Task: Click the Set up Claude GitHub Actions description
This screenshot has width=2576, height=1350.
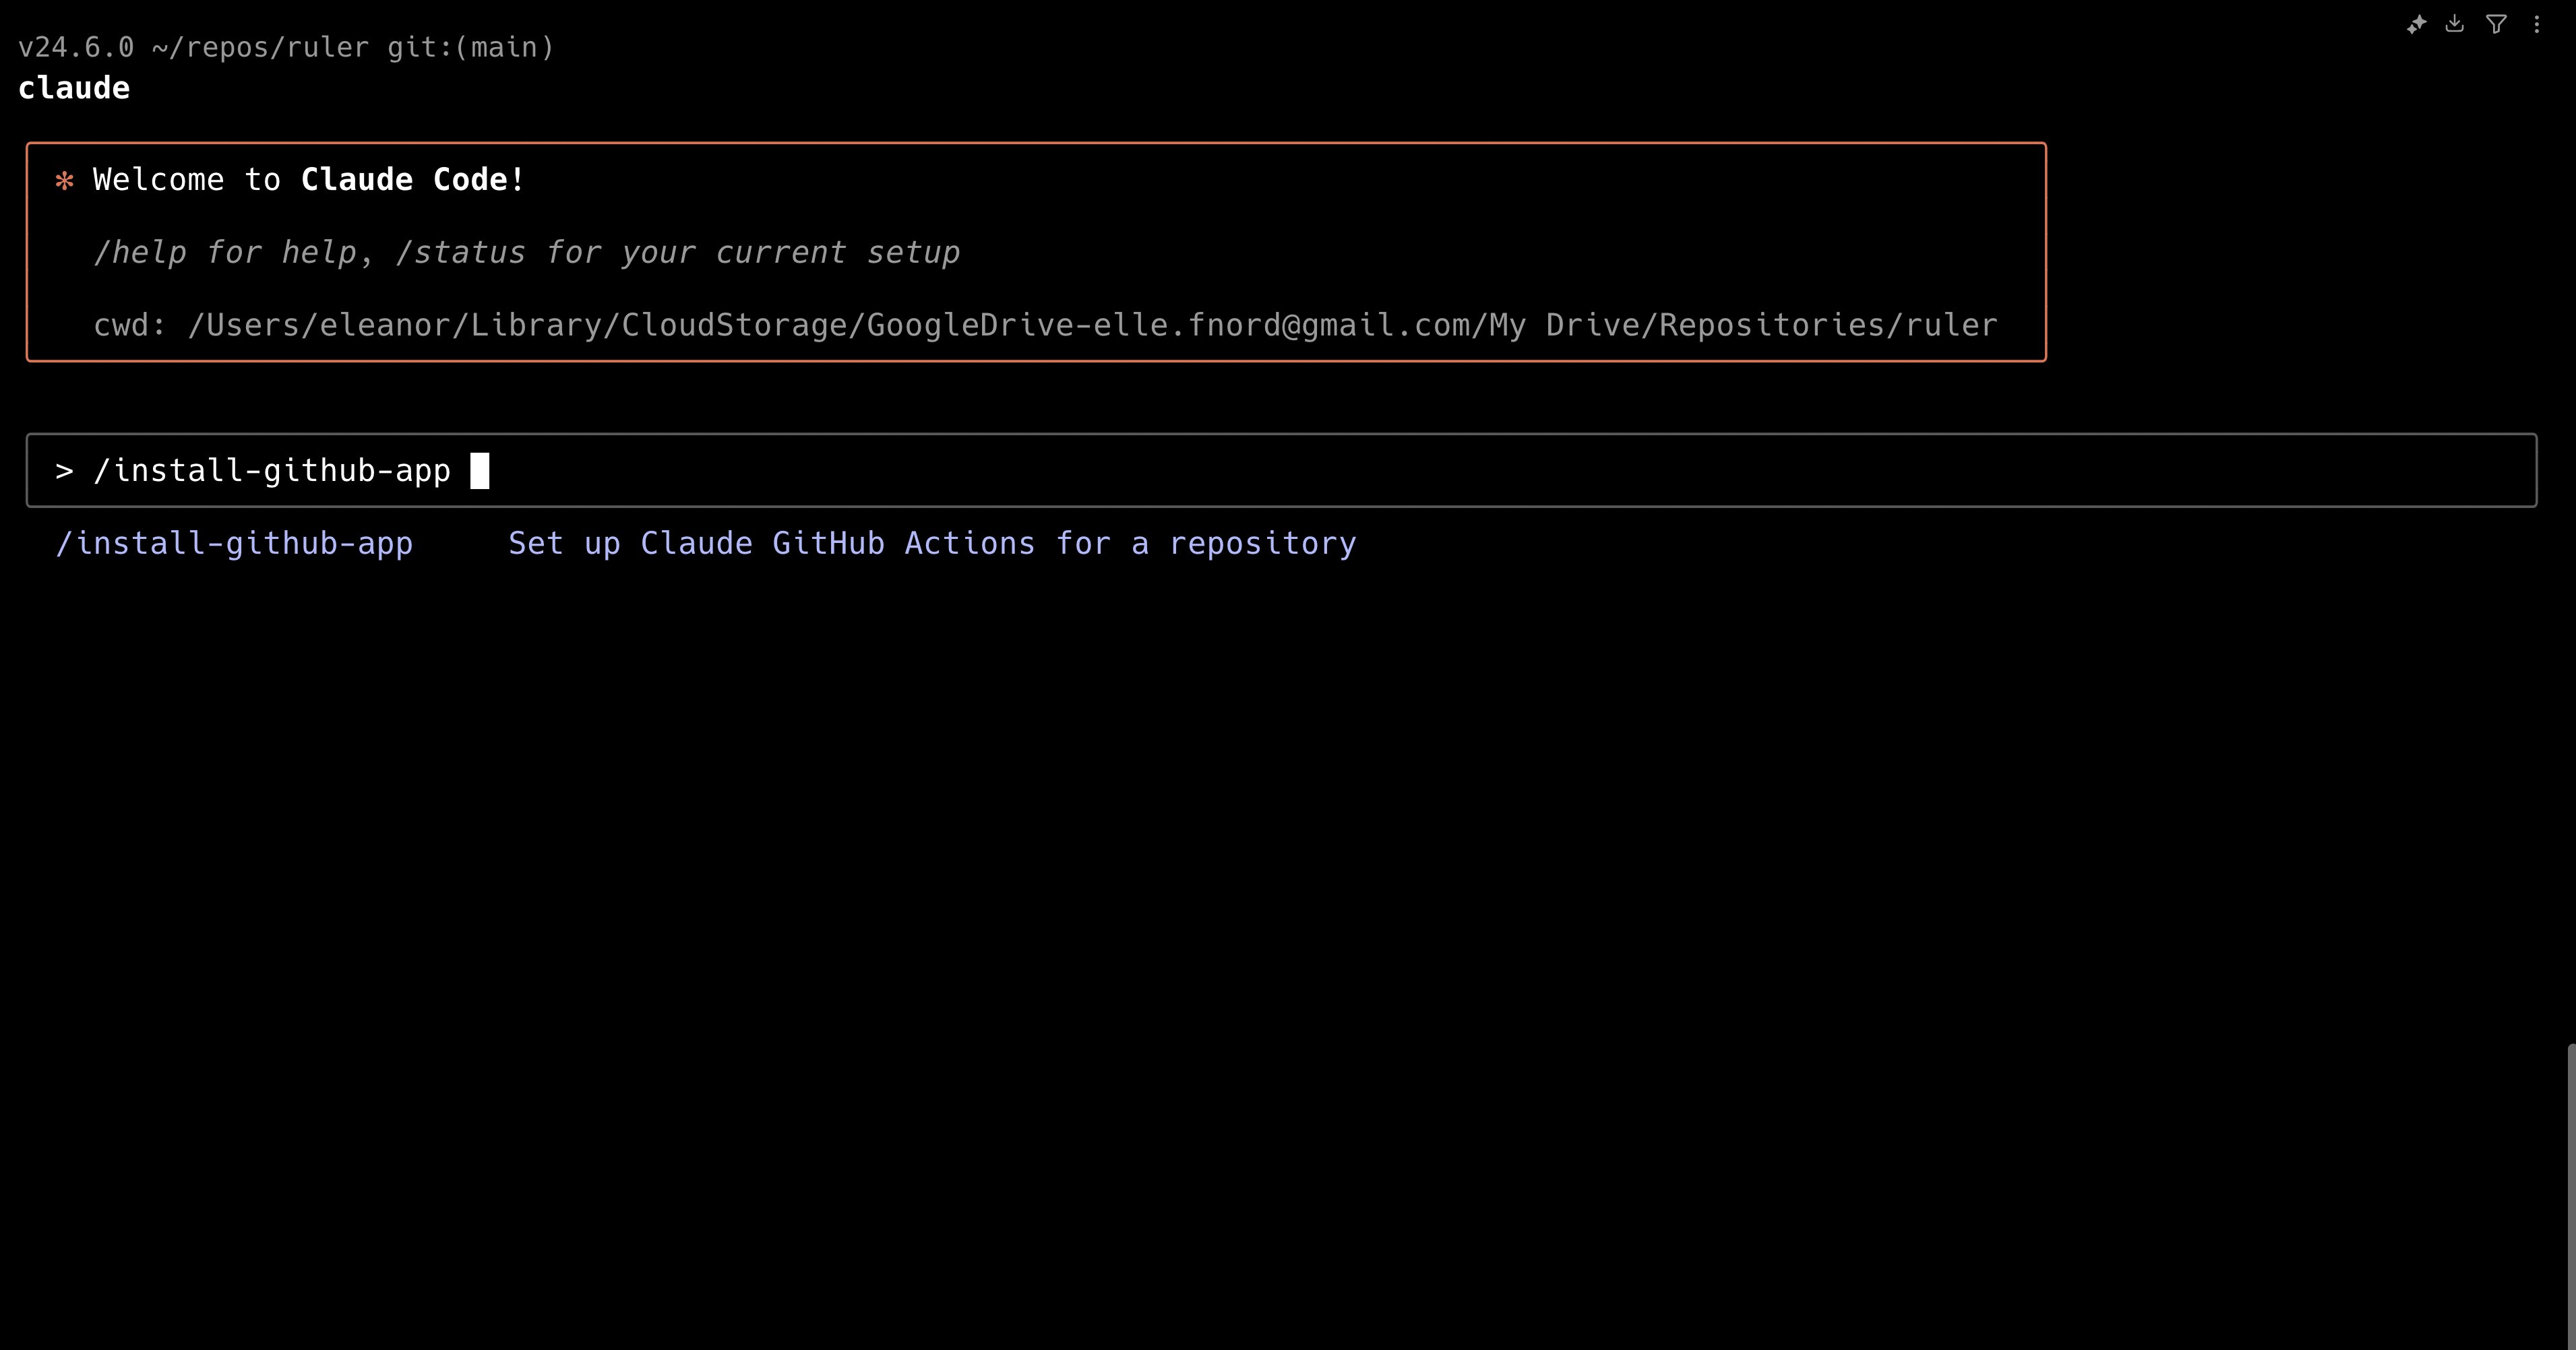Action: pos(931,542)
